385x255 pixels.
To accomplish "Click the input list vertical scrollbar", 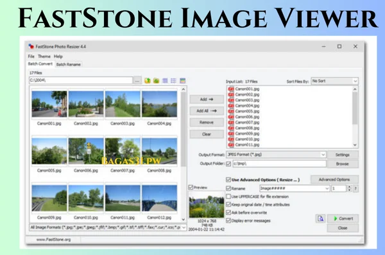I will (x=355, y=117).
